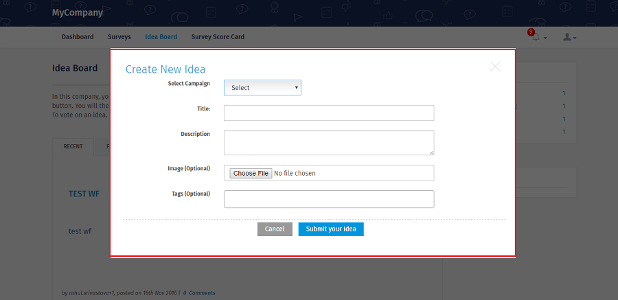Switch to the RECENT tab
This screenshot has height=300, width=618.
[73, 146]
